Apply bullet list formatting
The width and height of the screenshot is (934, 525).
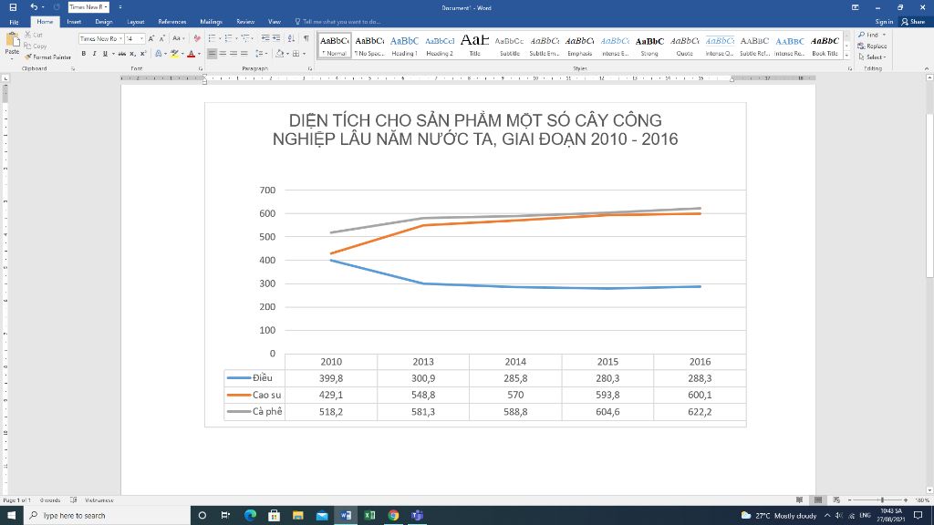click(212, 39)
